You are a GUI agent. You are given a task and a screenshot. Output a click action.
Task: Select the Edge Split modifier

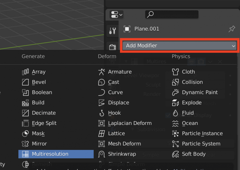coord(56,123)
